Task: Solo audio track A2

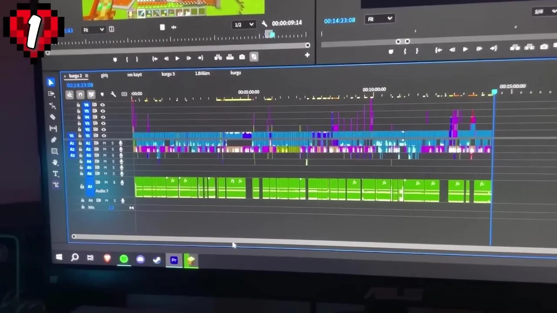Action: click(113, 149)
